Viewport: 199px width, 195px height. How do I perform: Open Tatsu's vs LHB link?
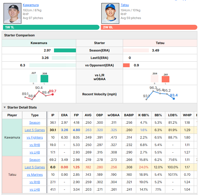(35, 189)
